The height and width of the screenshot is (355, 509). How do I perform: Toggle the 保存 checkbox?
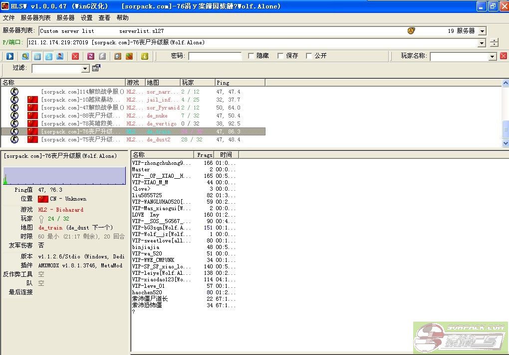point(280,56)
